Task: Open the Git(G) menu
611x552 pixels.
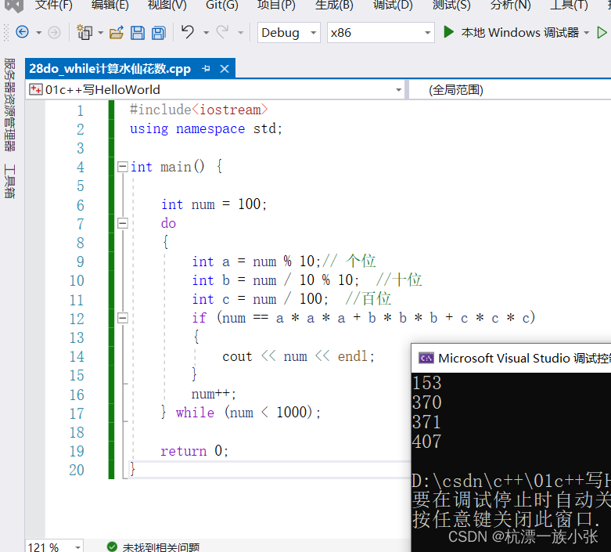Action: point(221,5)
